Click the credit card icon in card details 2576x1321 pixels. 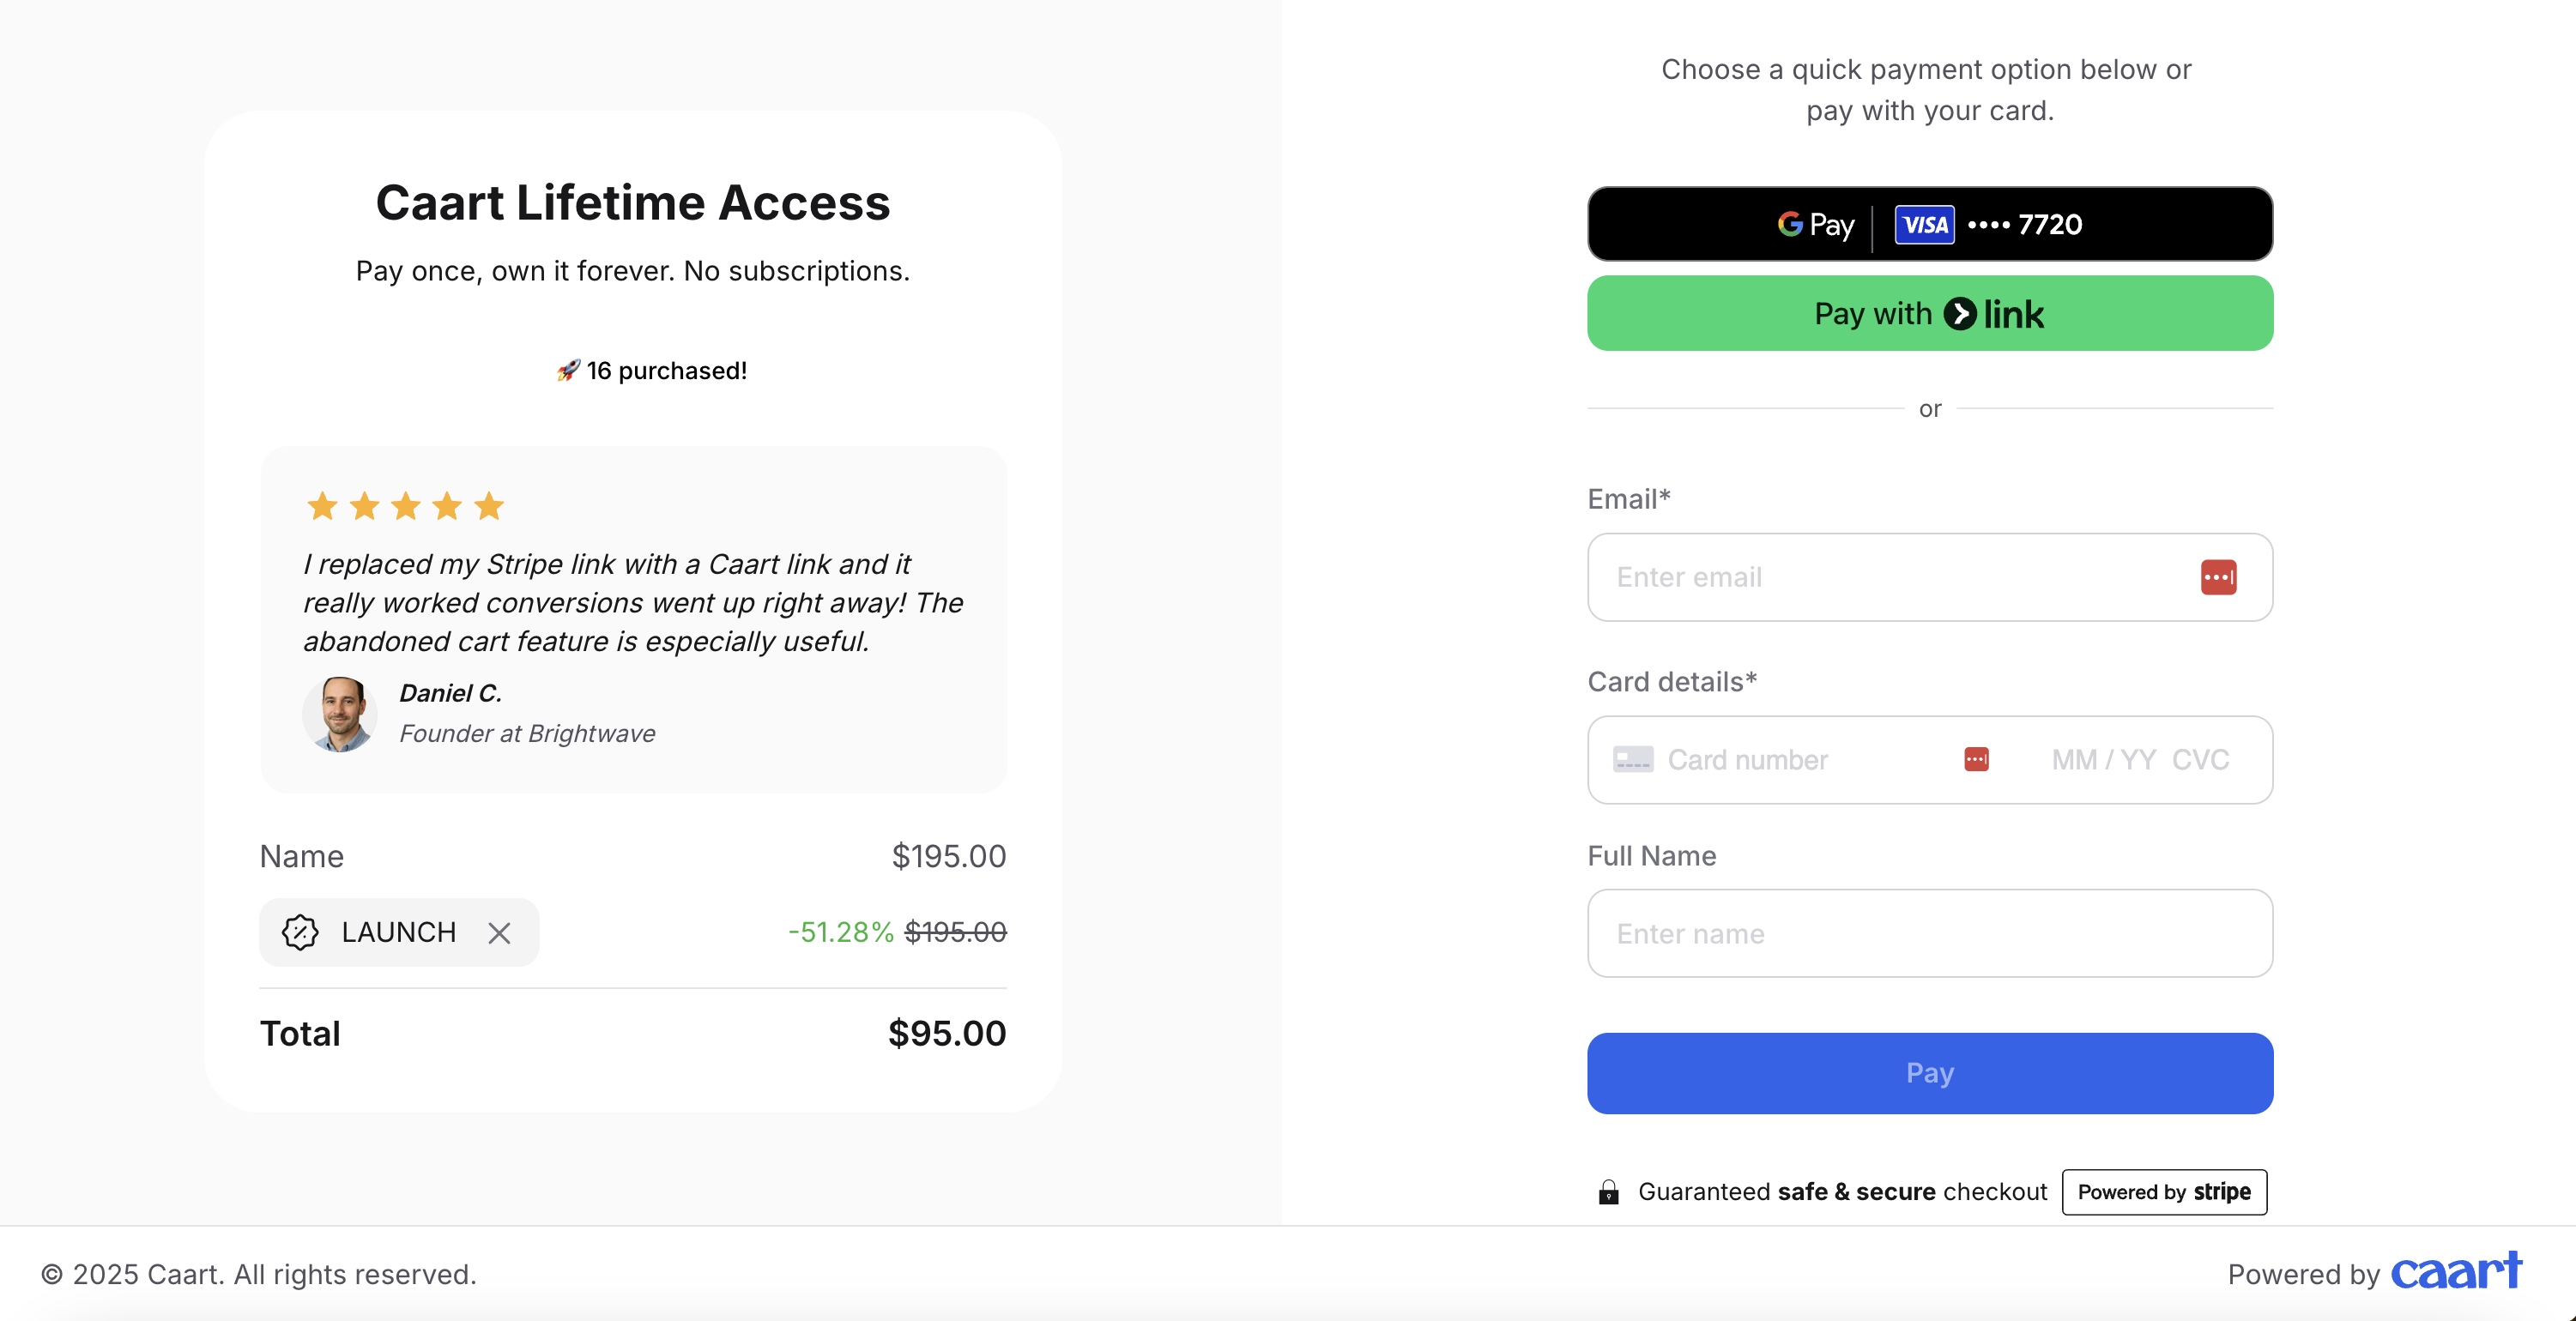[x=1632, y=760]
